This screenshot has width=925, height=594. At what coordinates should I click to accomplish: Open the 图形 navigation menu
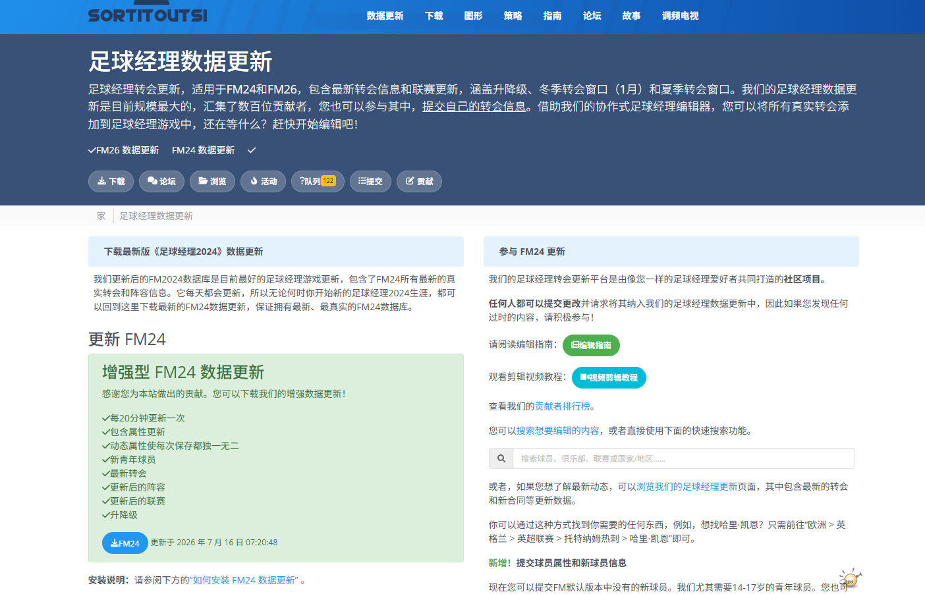point(473,16)
